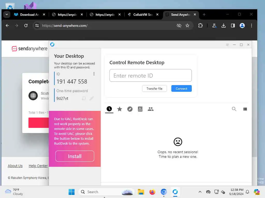Toggle the browser side panel
Viewport: 265px width, 198px height.
point(233,26)
